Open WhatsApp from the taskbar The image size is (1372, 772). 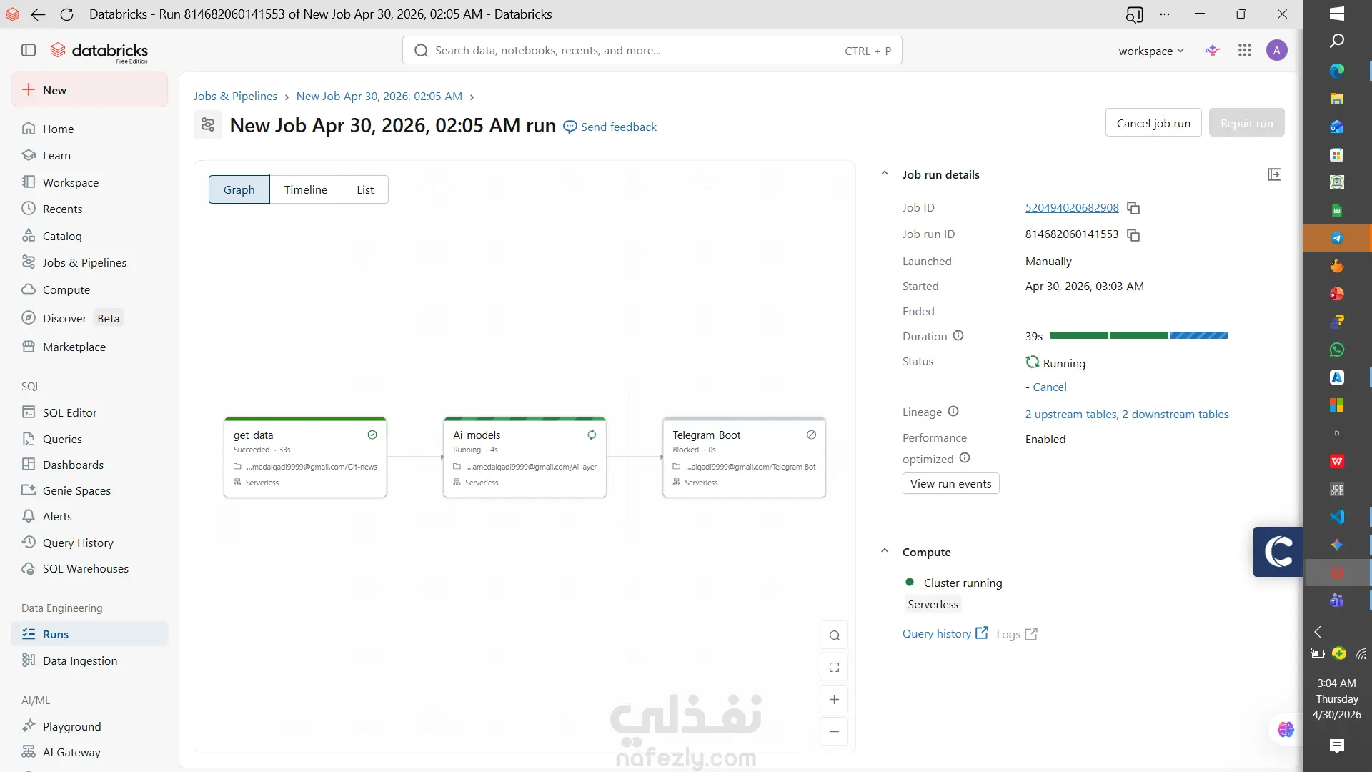point(1337,350)
